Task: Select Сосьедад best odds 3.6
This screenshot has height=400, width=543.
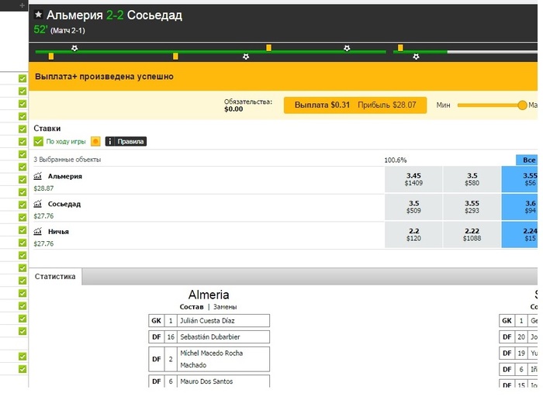Action: point(520,207)
